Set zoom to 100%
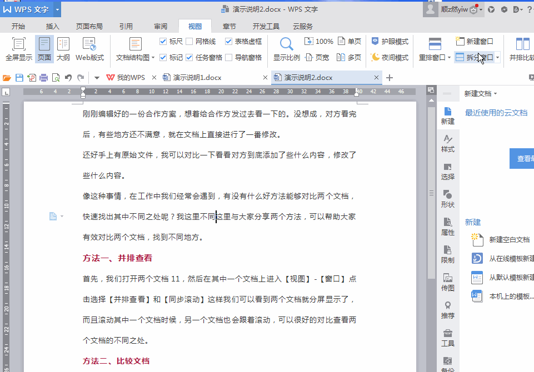 tap(319, 42)
